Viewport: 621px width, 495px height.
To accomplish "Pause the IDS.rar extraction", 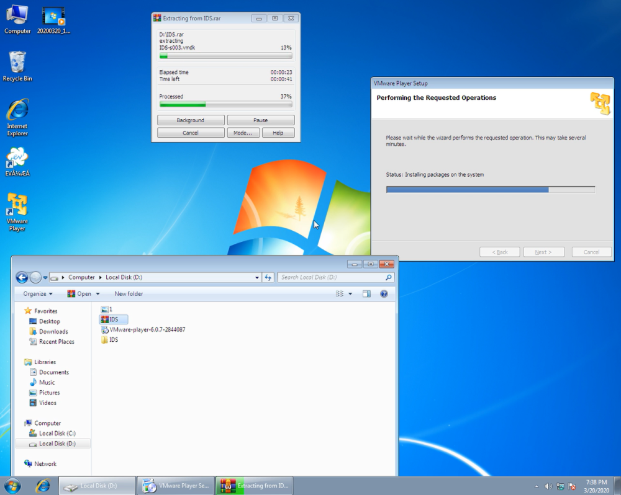I will (x=261, y=120).
